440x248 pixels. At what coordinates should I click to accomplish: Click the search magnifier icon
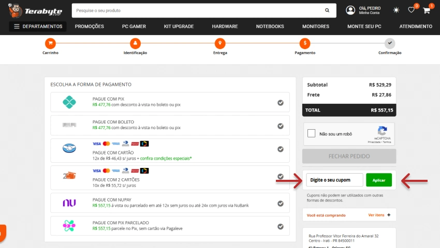pyautogui.click(x=327, y=10)
